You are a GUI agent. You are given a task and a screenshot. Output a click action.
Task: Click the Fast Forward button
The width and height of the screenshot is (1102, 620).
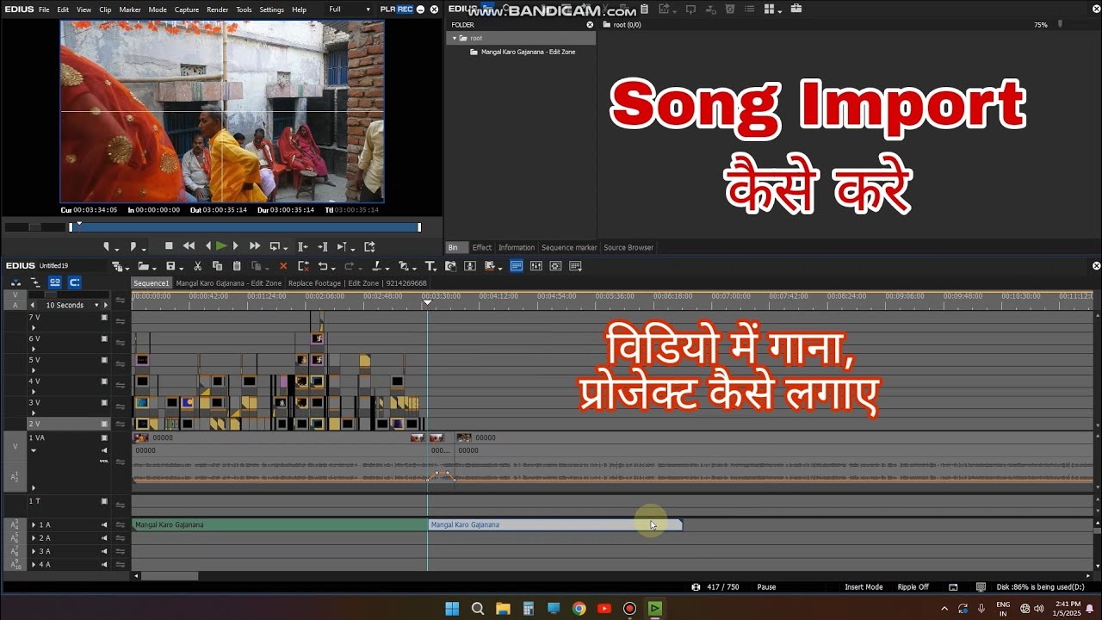click(x=255, y=246)
